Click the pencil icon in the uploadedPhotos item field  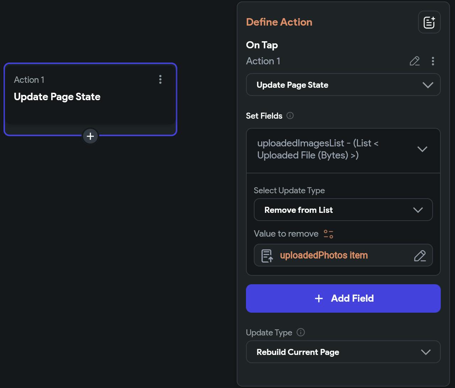pyautogui.click(x=420, y=255)
